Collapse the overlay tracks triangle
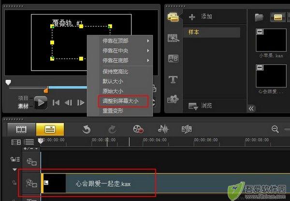Screen dimensions: 290x201 click(x=15, y=170)
